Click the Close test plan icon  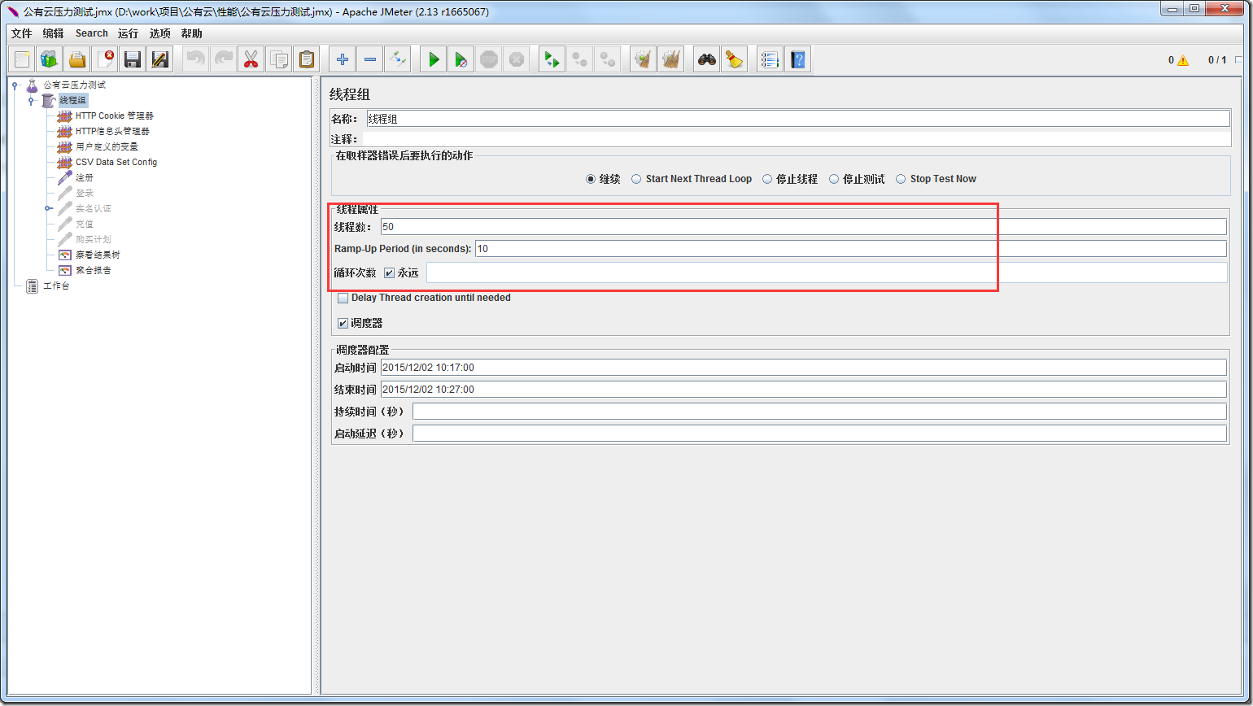click(x=105, y=59)
